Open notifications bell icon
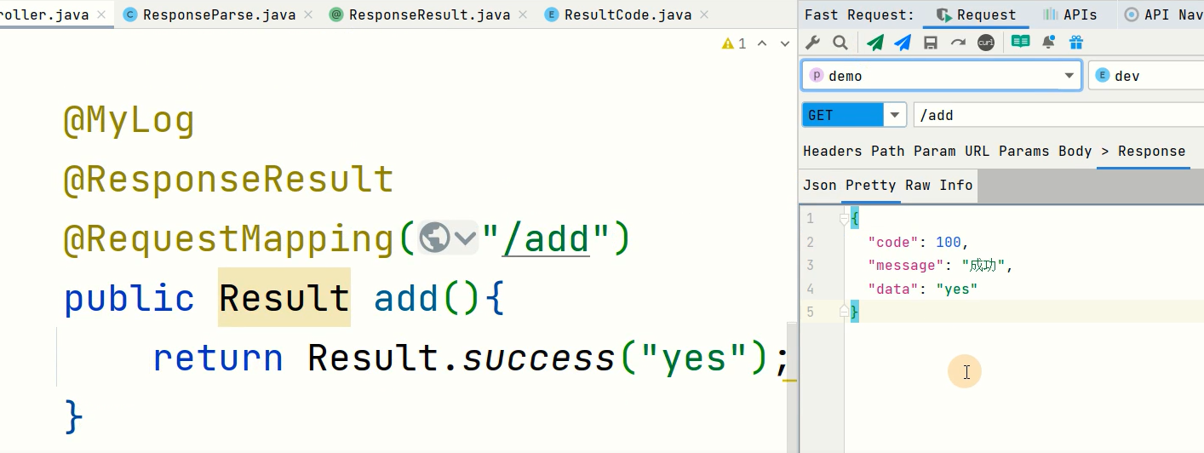This screenshot has width=1204, height=453. point(1049,43)
